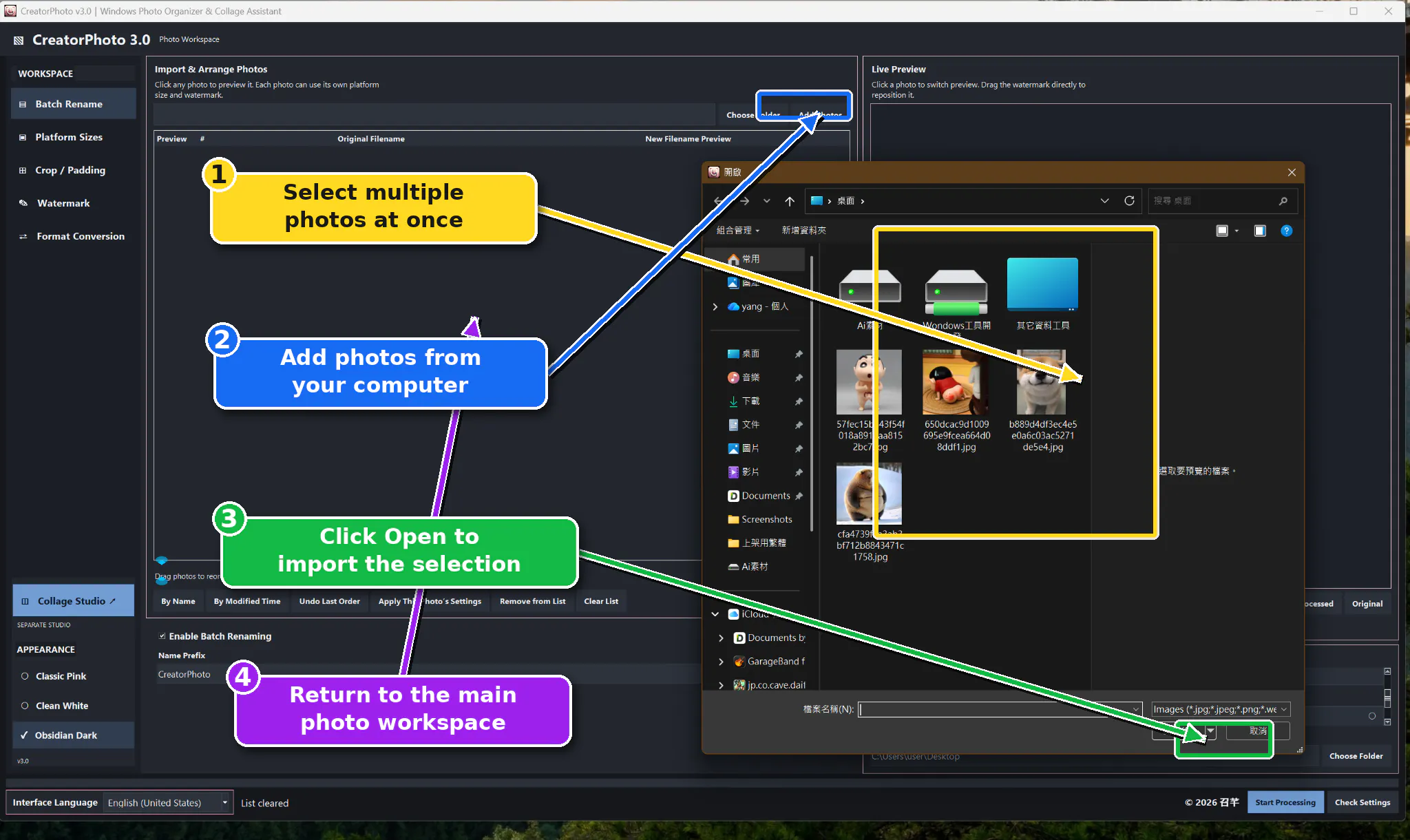Select 常用 home item in navigation pane
Screen dimensions: 1410x840
756,259
